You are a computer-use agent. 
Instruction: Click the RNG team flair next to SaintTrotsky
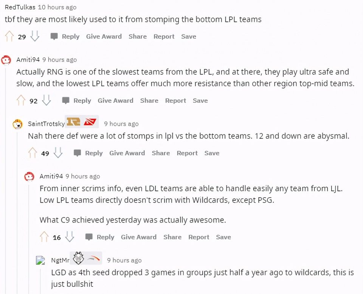pyautogui.click(x=73, y=121)
